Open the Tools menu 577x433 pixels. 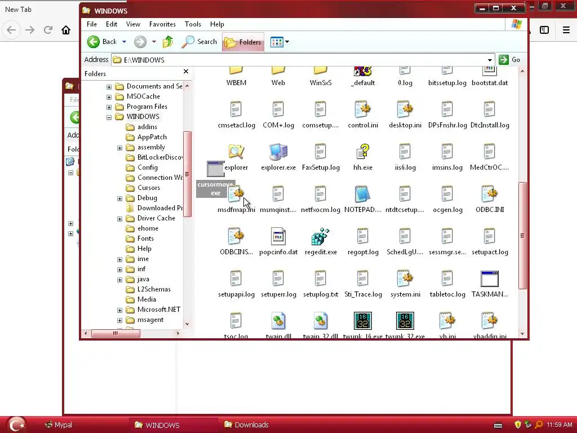(193, 24)
